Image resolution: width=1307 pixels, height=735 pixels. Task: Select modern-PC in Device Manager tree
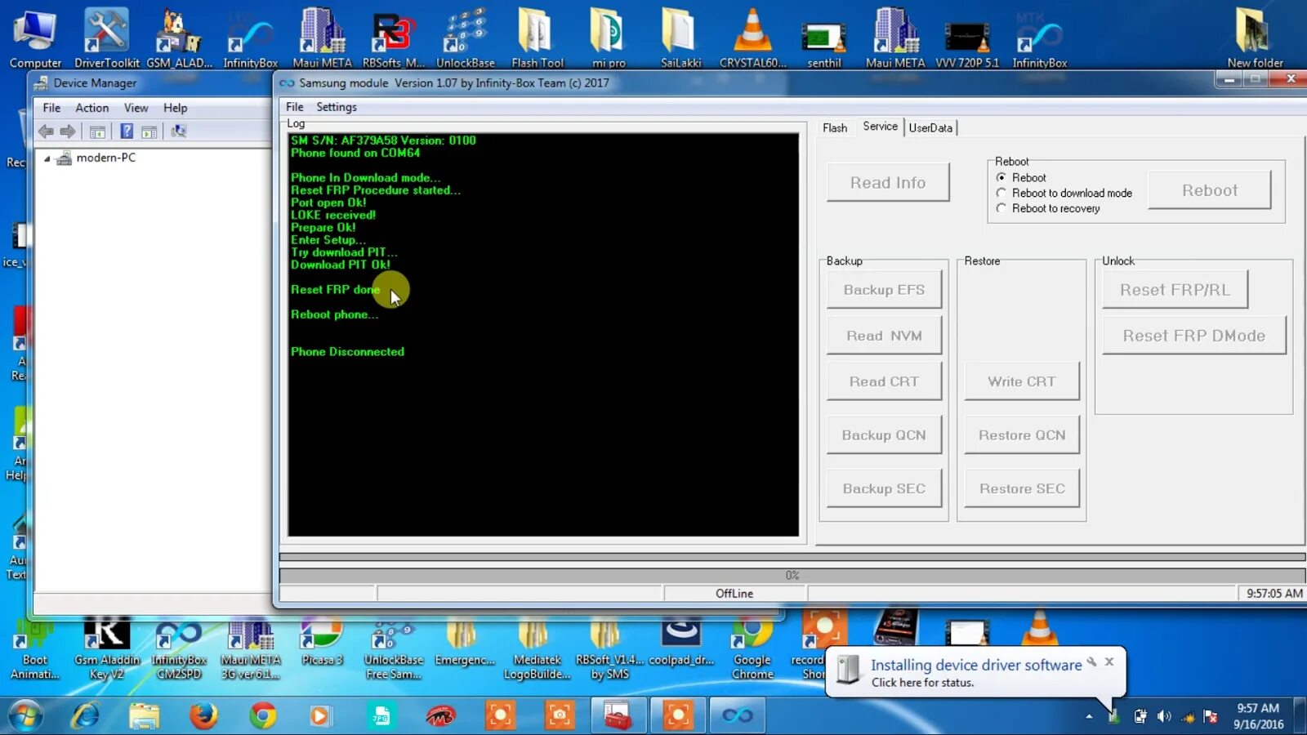pyautogui.click(x=105, y=158)
